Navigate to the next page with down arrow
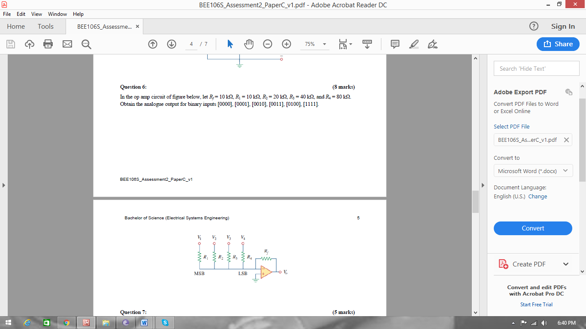This screenshot has width=586, height=329. click(x=171, y=44)
